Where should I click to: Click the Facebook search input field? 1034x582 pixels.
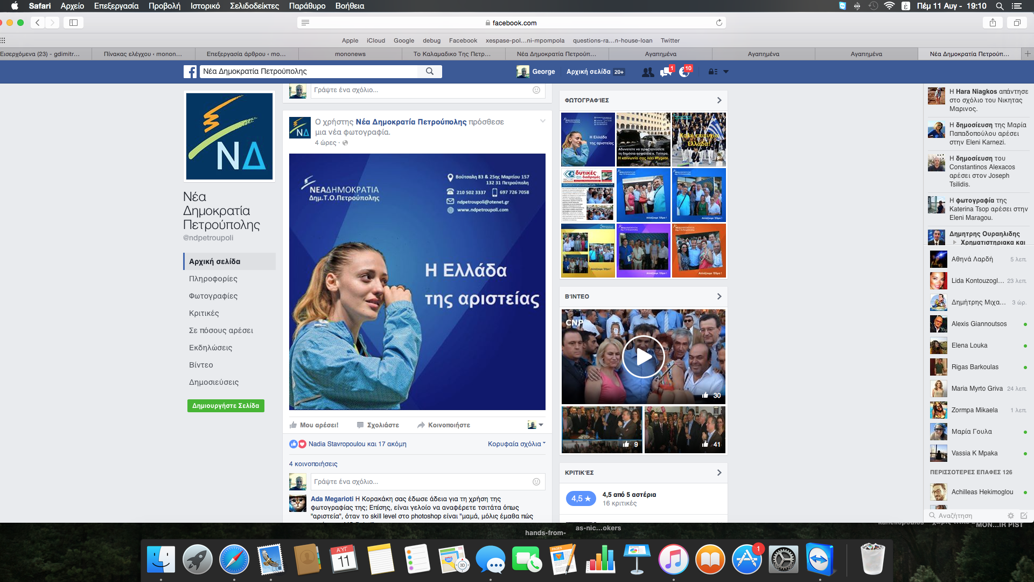[309, 71]
